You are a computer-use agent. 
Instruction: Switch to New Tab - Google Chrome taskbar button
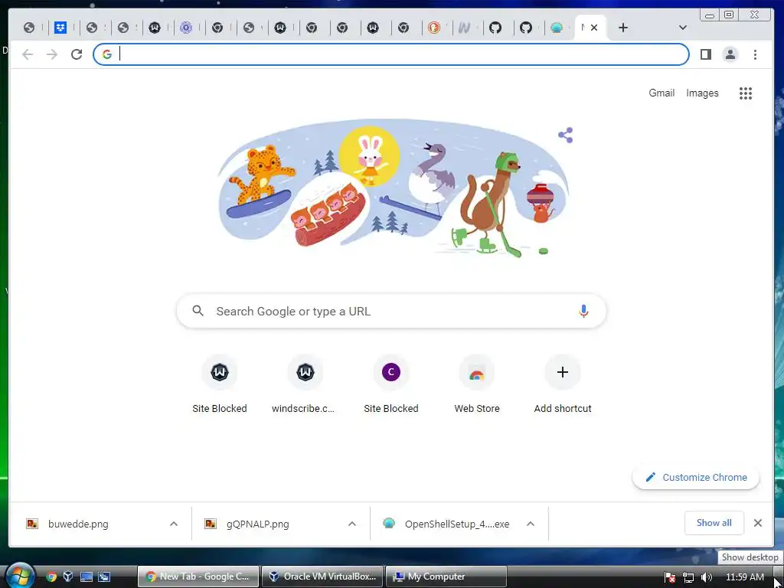(x=198, y=577)
